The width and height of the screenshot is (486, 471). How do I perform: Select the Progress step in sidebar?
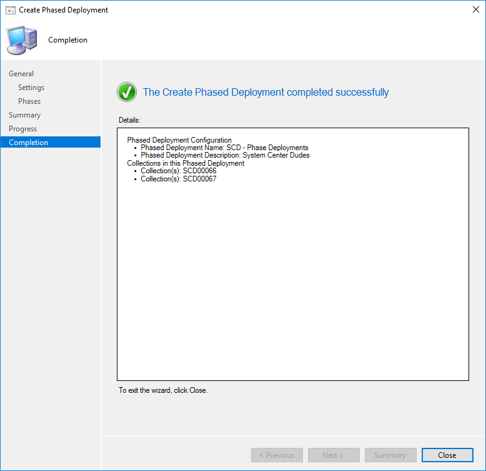(x=22, y=129)
